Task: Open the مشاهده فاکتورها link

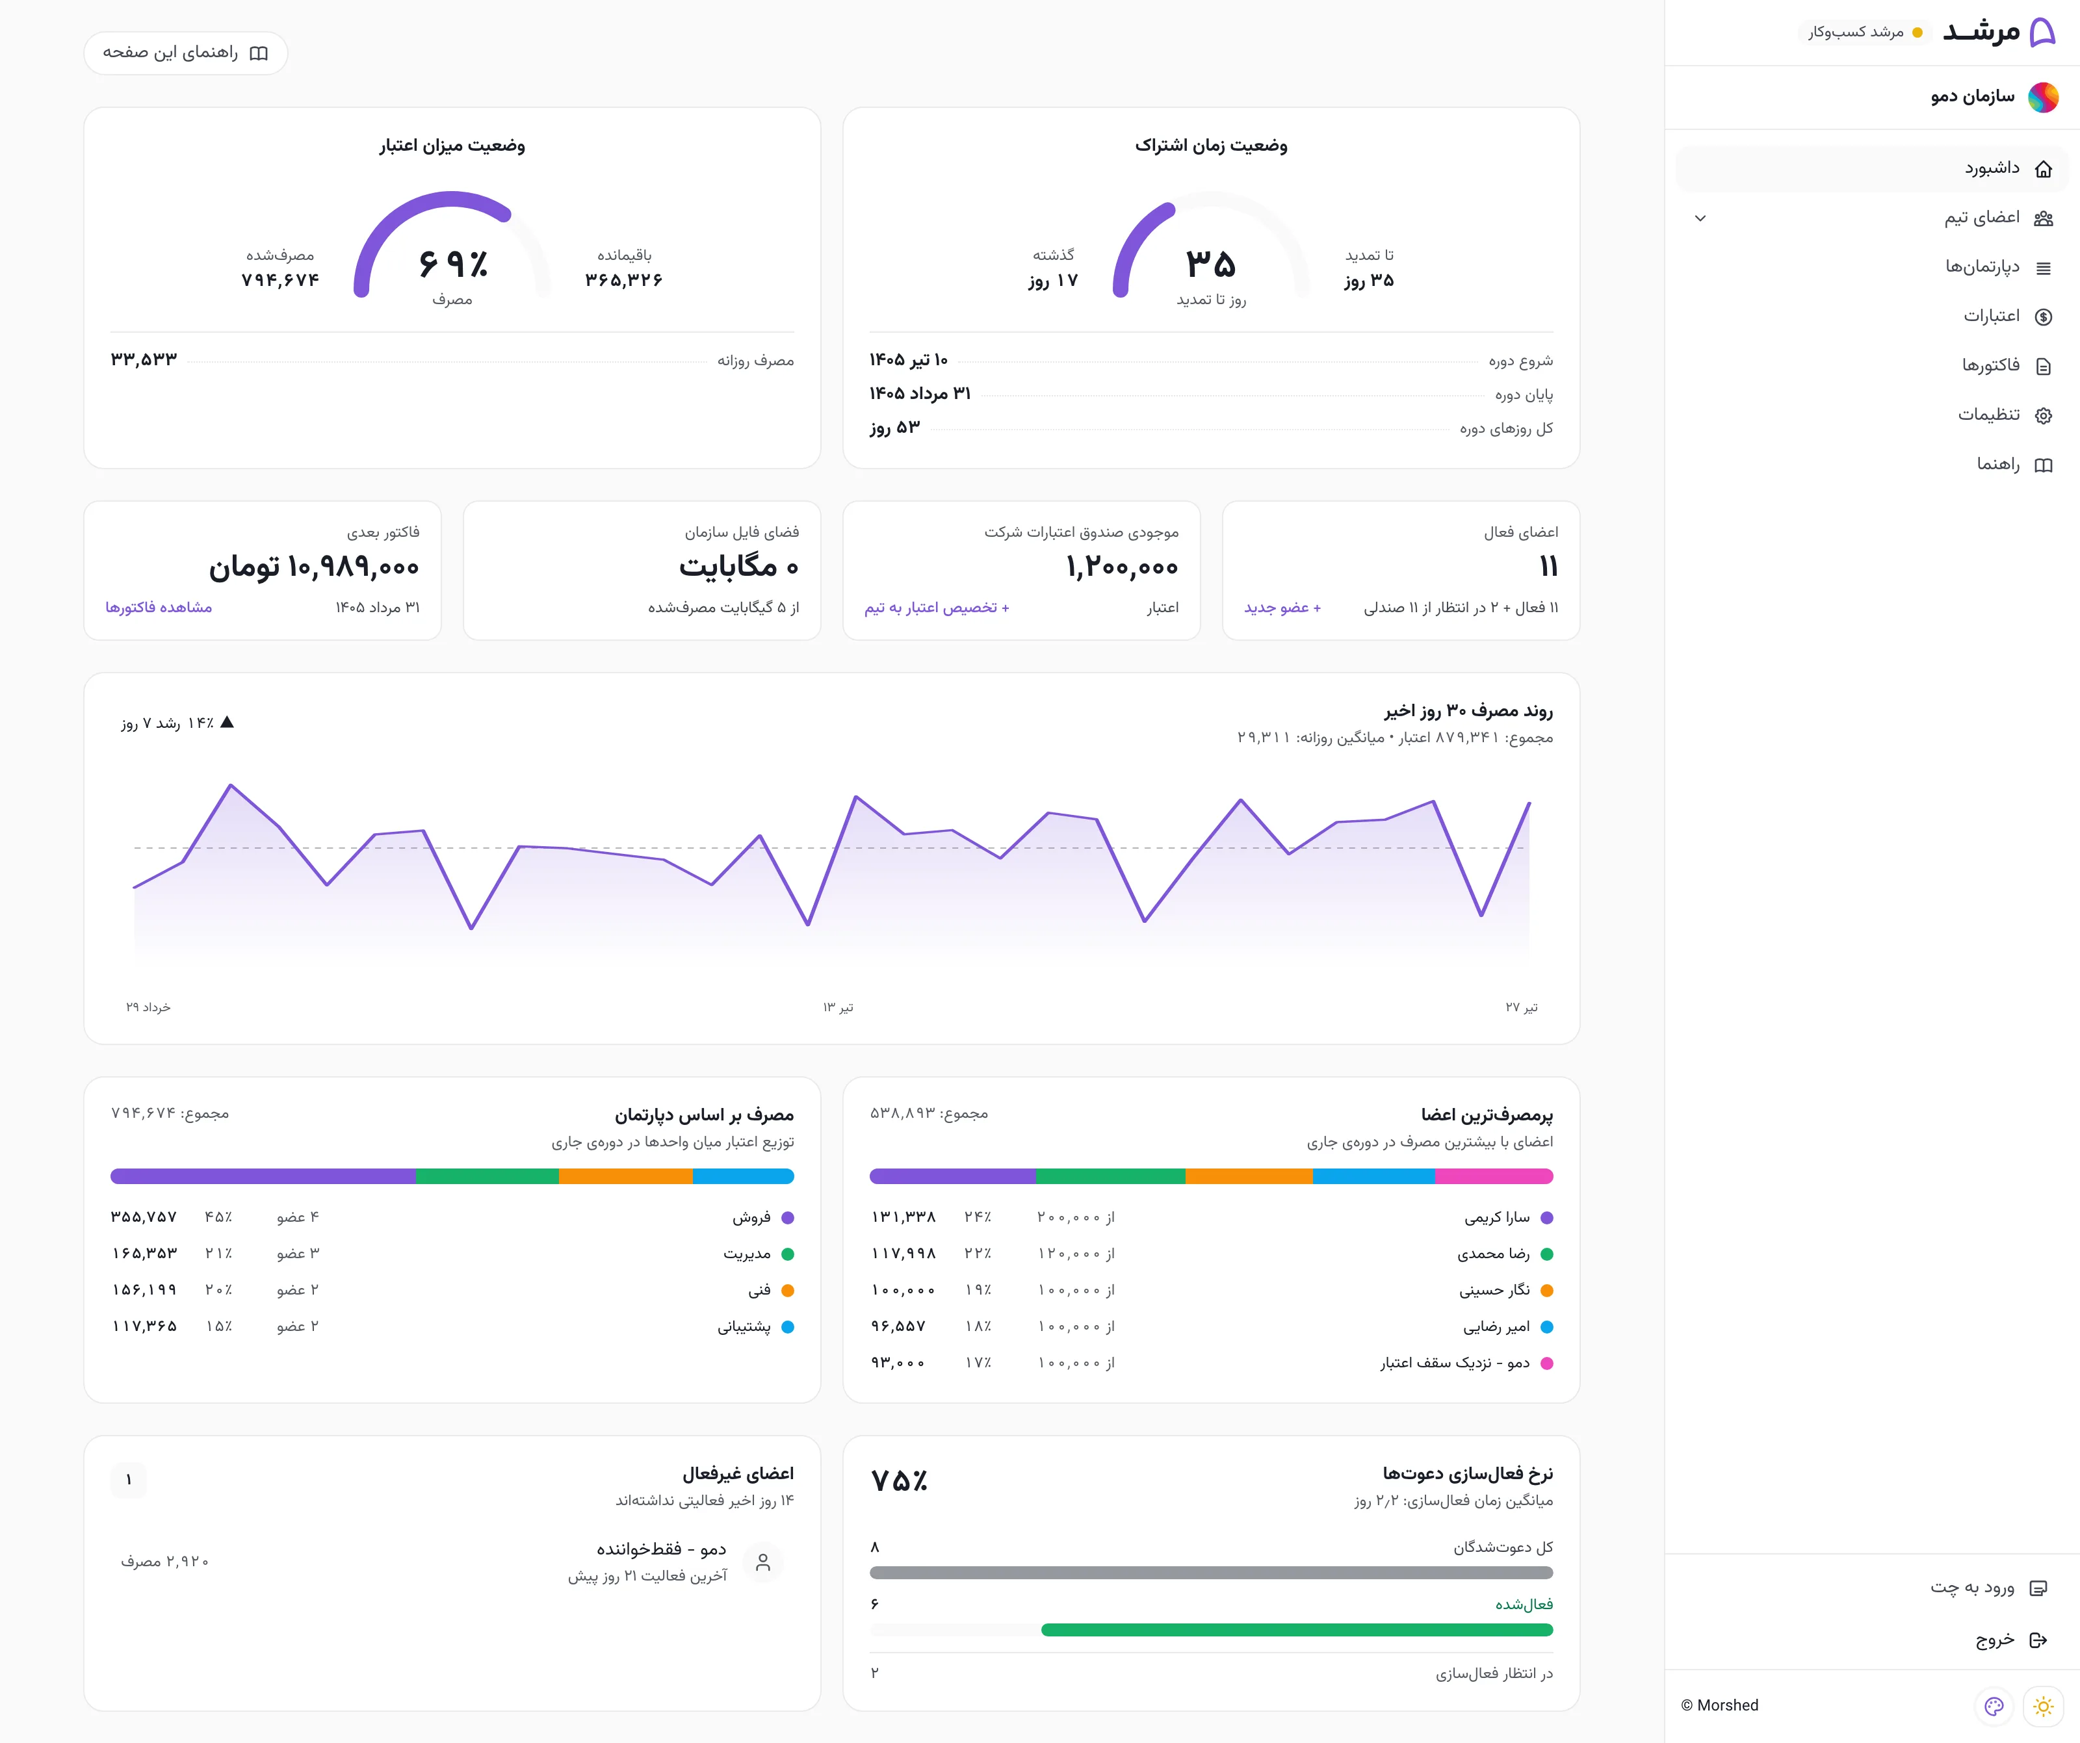Action: click(x=159, y=607)
